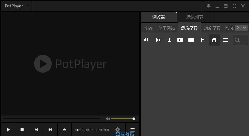Click the text cursor I icon

point(169,40)
